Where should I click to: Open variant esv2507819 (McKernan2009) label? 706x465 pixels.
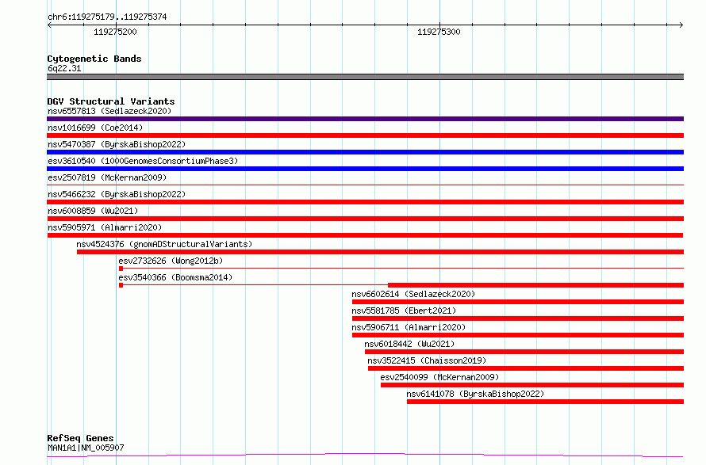click(x=107, y=177)
